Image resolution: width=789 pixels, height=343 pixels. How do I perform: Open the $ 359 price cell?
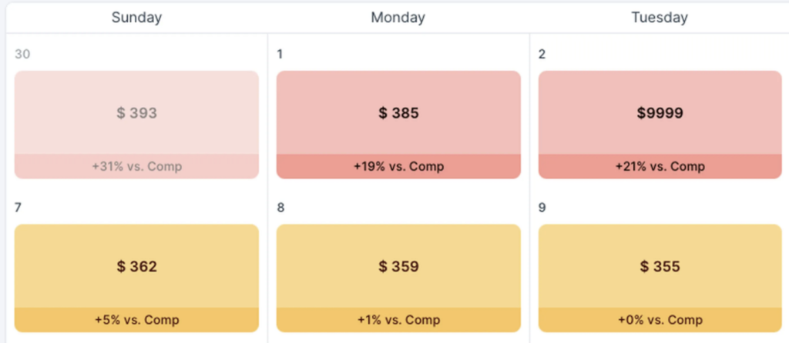tap(398, 267)
